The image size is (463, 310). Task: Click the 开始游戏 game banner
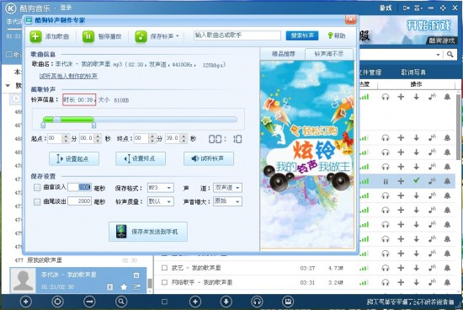(408, 29)
